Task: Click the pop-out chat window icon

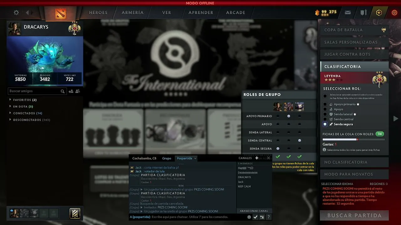Action: (262, 217)
